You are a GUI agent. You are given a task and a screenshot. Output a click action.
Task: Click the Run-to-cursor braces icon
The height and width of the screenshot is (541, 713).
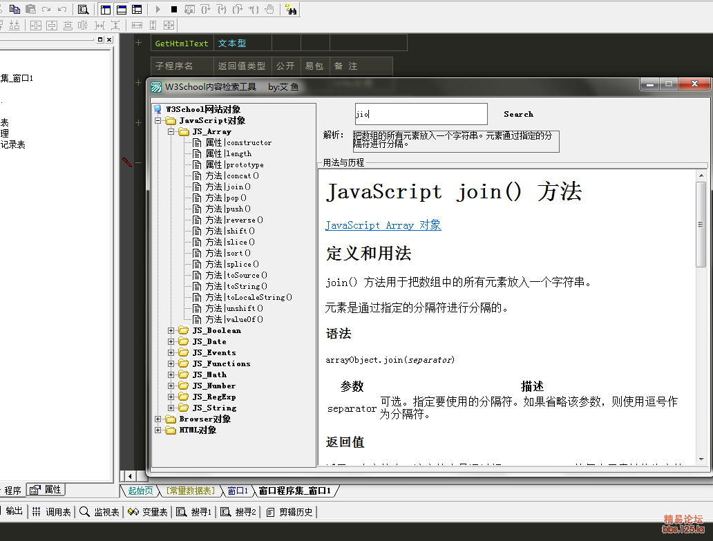point(254,9)
